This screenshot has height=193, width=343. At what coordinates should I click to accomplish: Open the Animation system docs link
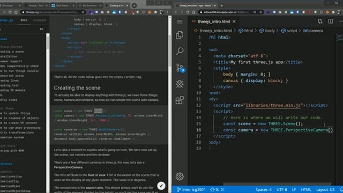click(12, 137)
